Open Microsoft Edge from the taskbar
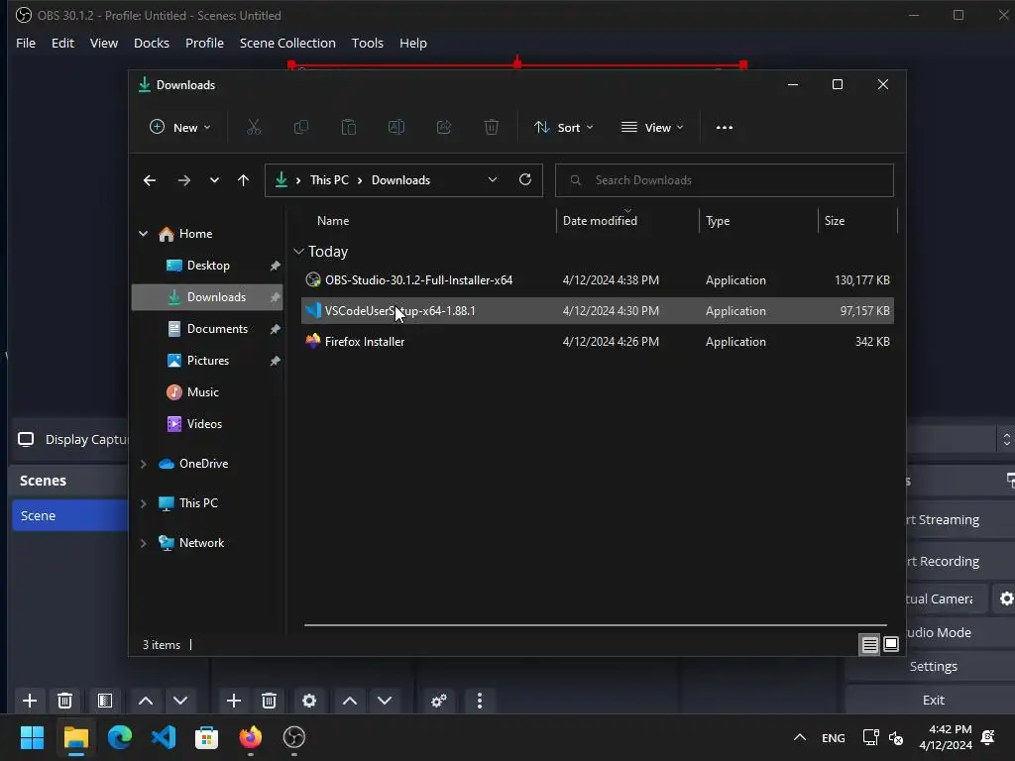Screen dimensions: 1015x761 [120, 737]
